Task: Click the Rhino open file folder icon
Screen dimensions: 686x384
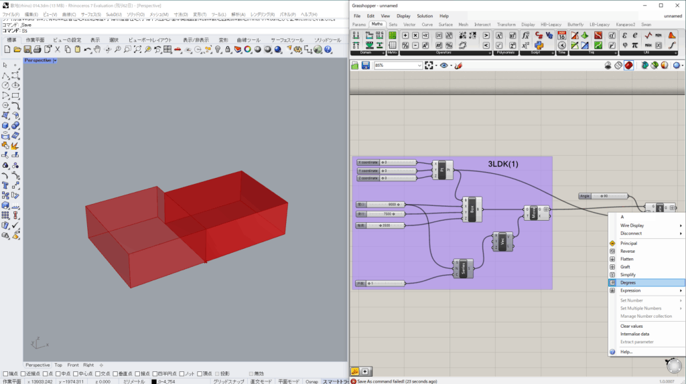Action: (x=17, y=50)
